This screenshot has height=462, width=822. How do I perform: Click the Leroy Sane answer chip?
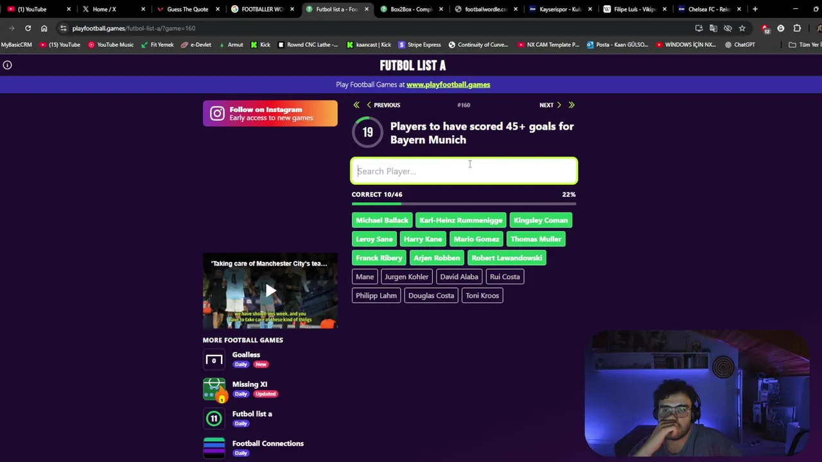[x=374, y=239]
